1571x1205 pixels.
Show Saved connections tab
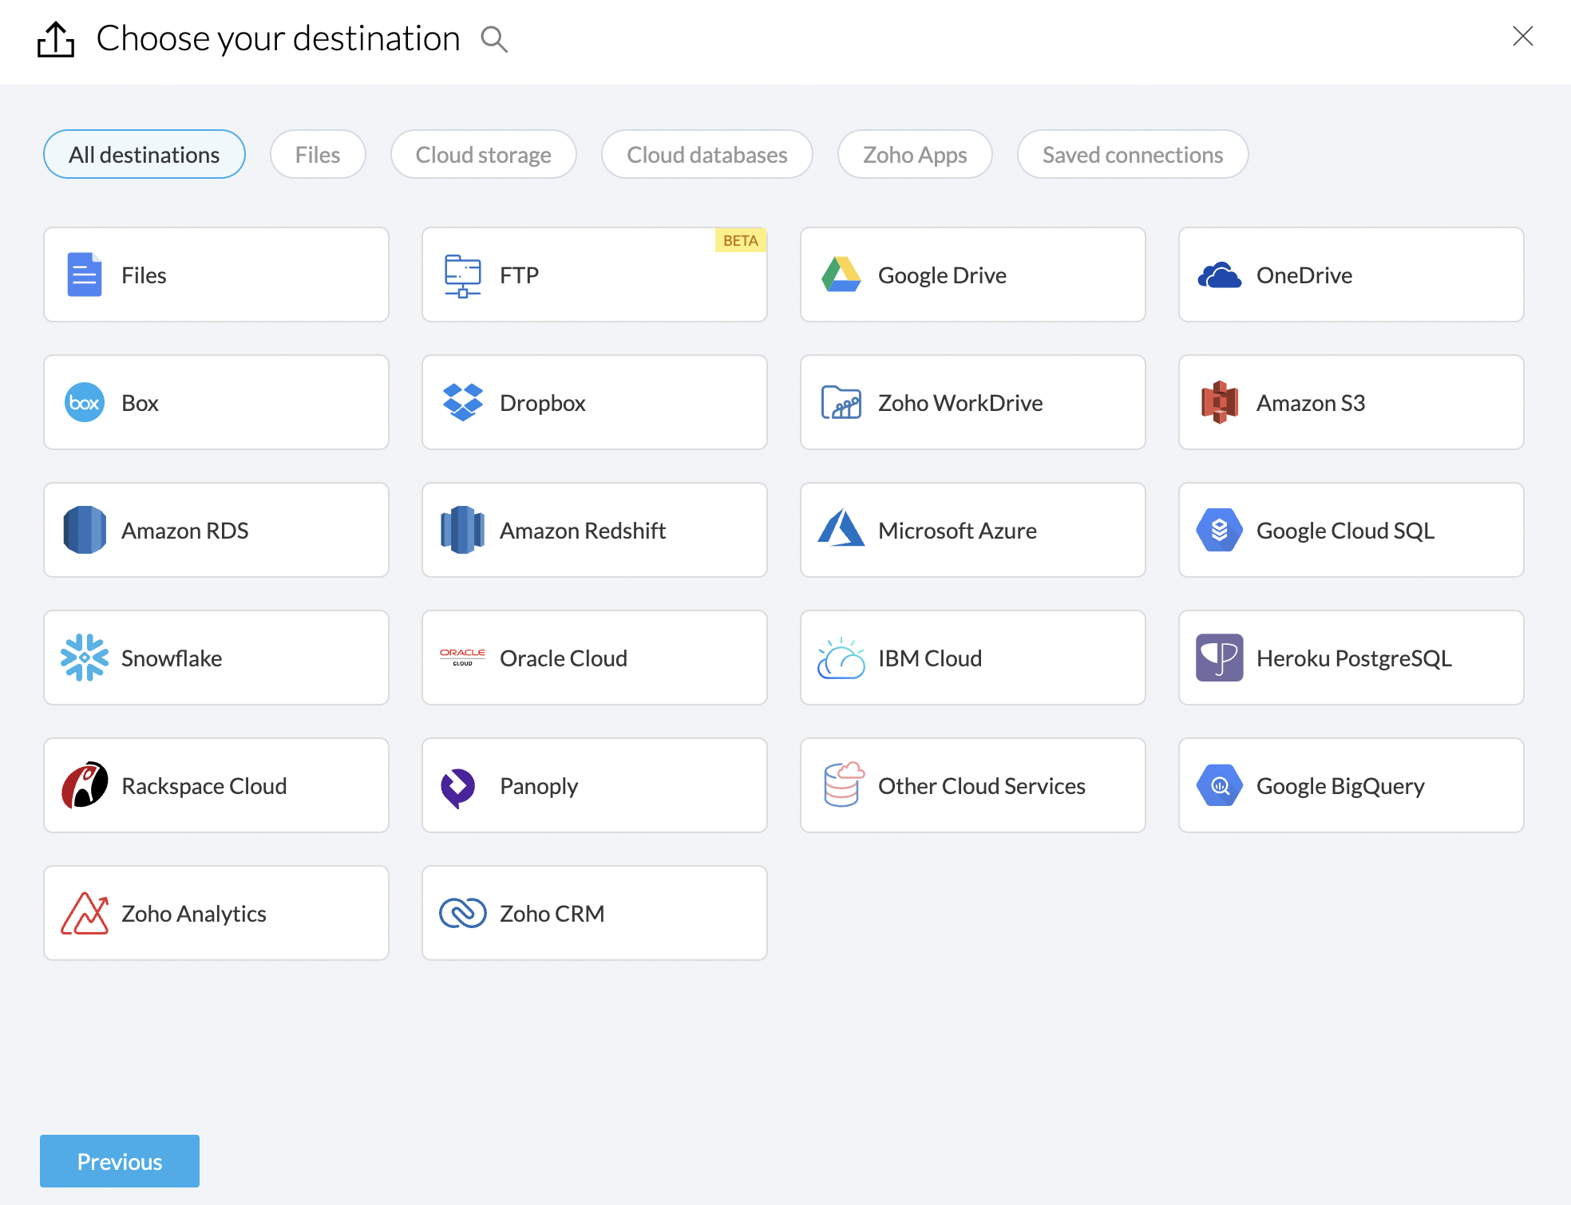[1132, 155]
